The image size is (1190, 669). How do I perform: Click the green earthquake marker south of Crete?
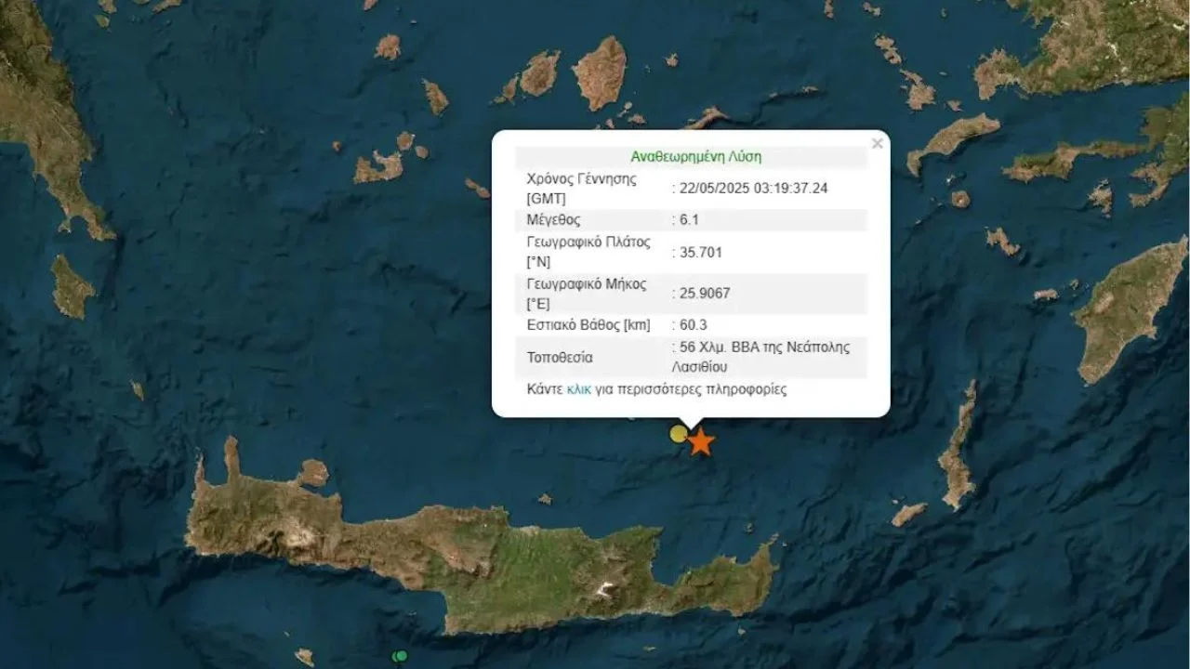[401, 656]
